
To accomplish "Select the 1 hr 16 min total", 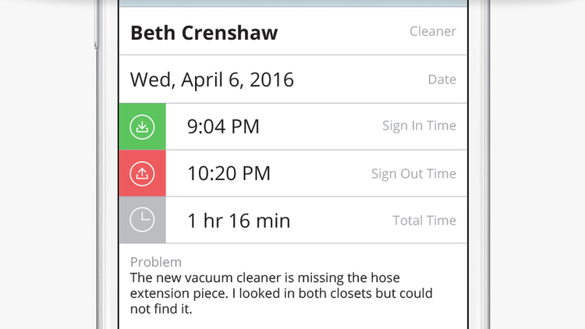I will pyautogui.click(x=239, y=221).
